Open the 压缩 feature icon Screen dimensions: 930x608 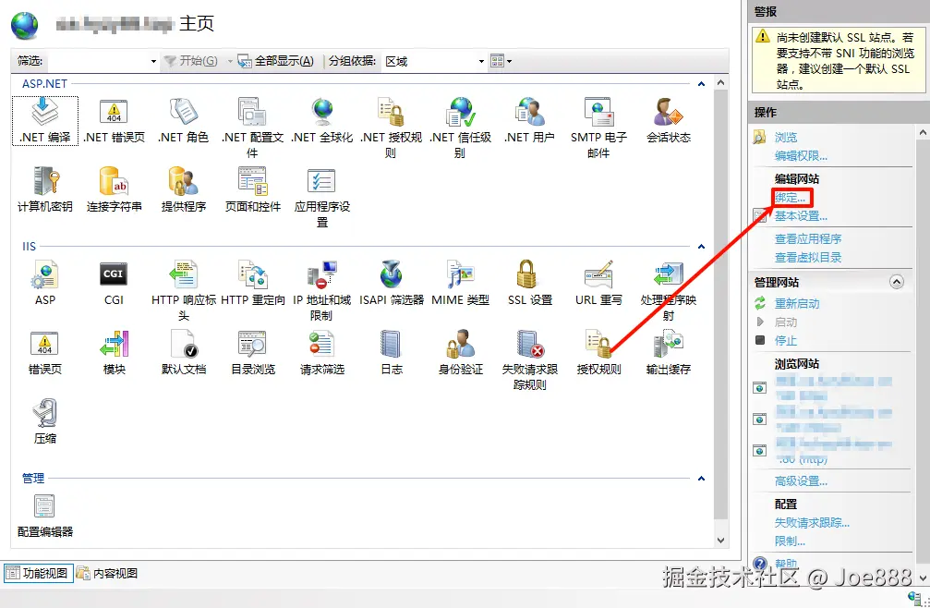[x=45, y=413]
